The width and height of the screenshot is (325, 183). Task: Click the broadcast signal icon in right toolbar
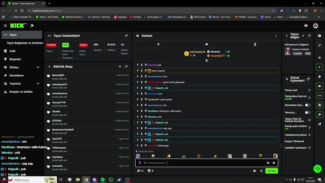coord(319,96)
